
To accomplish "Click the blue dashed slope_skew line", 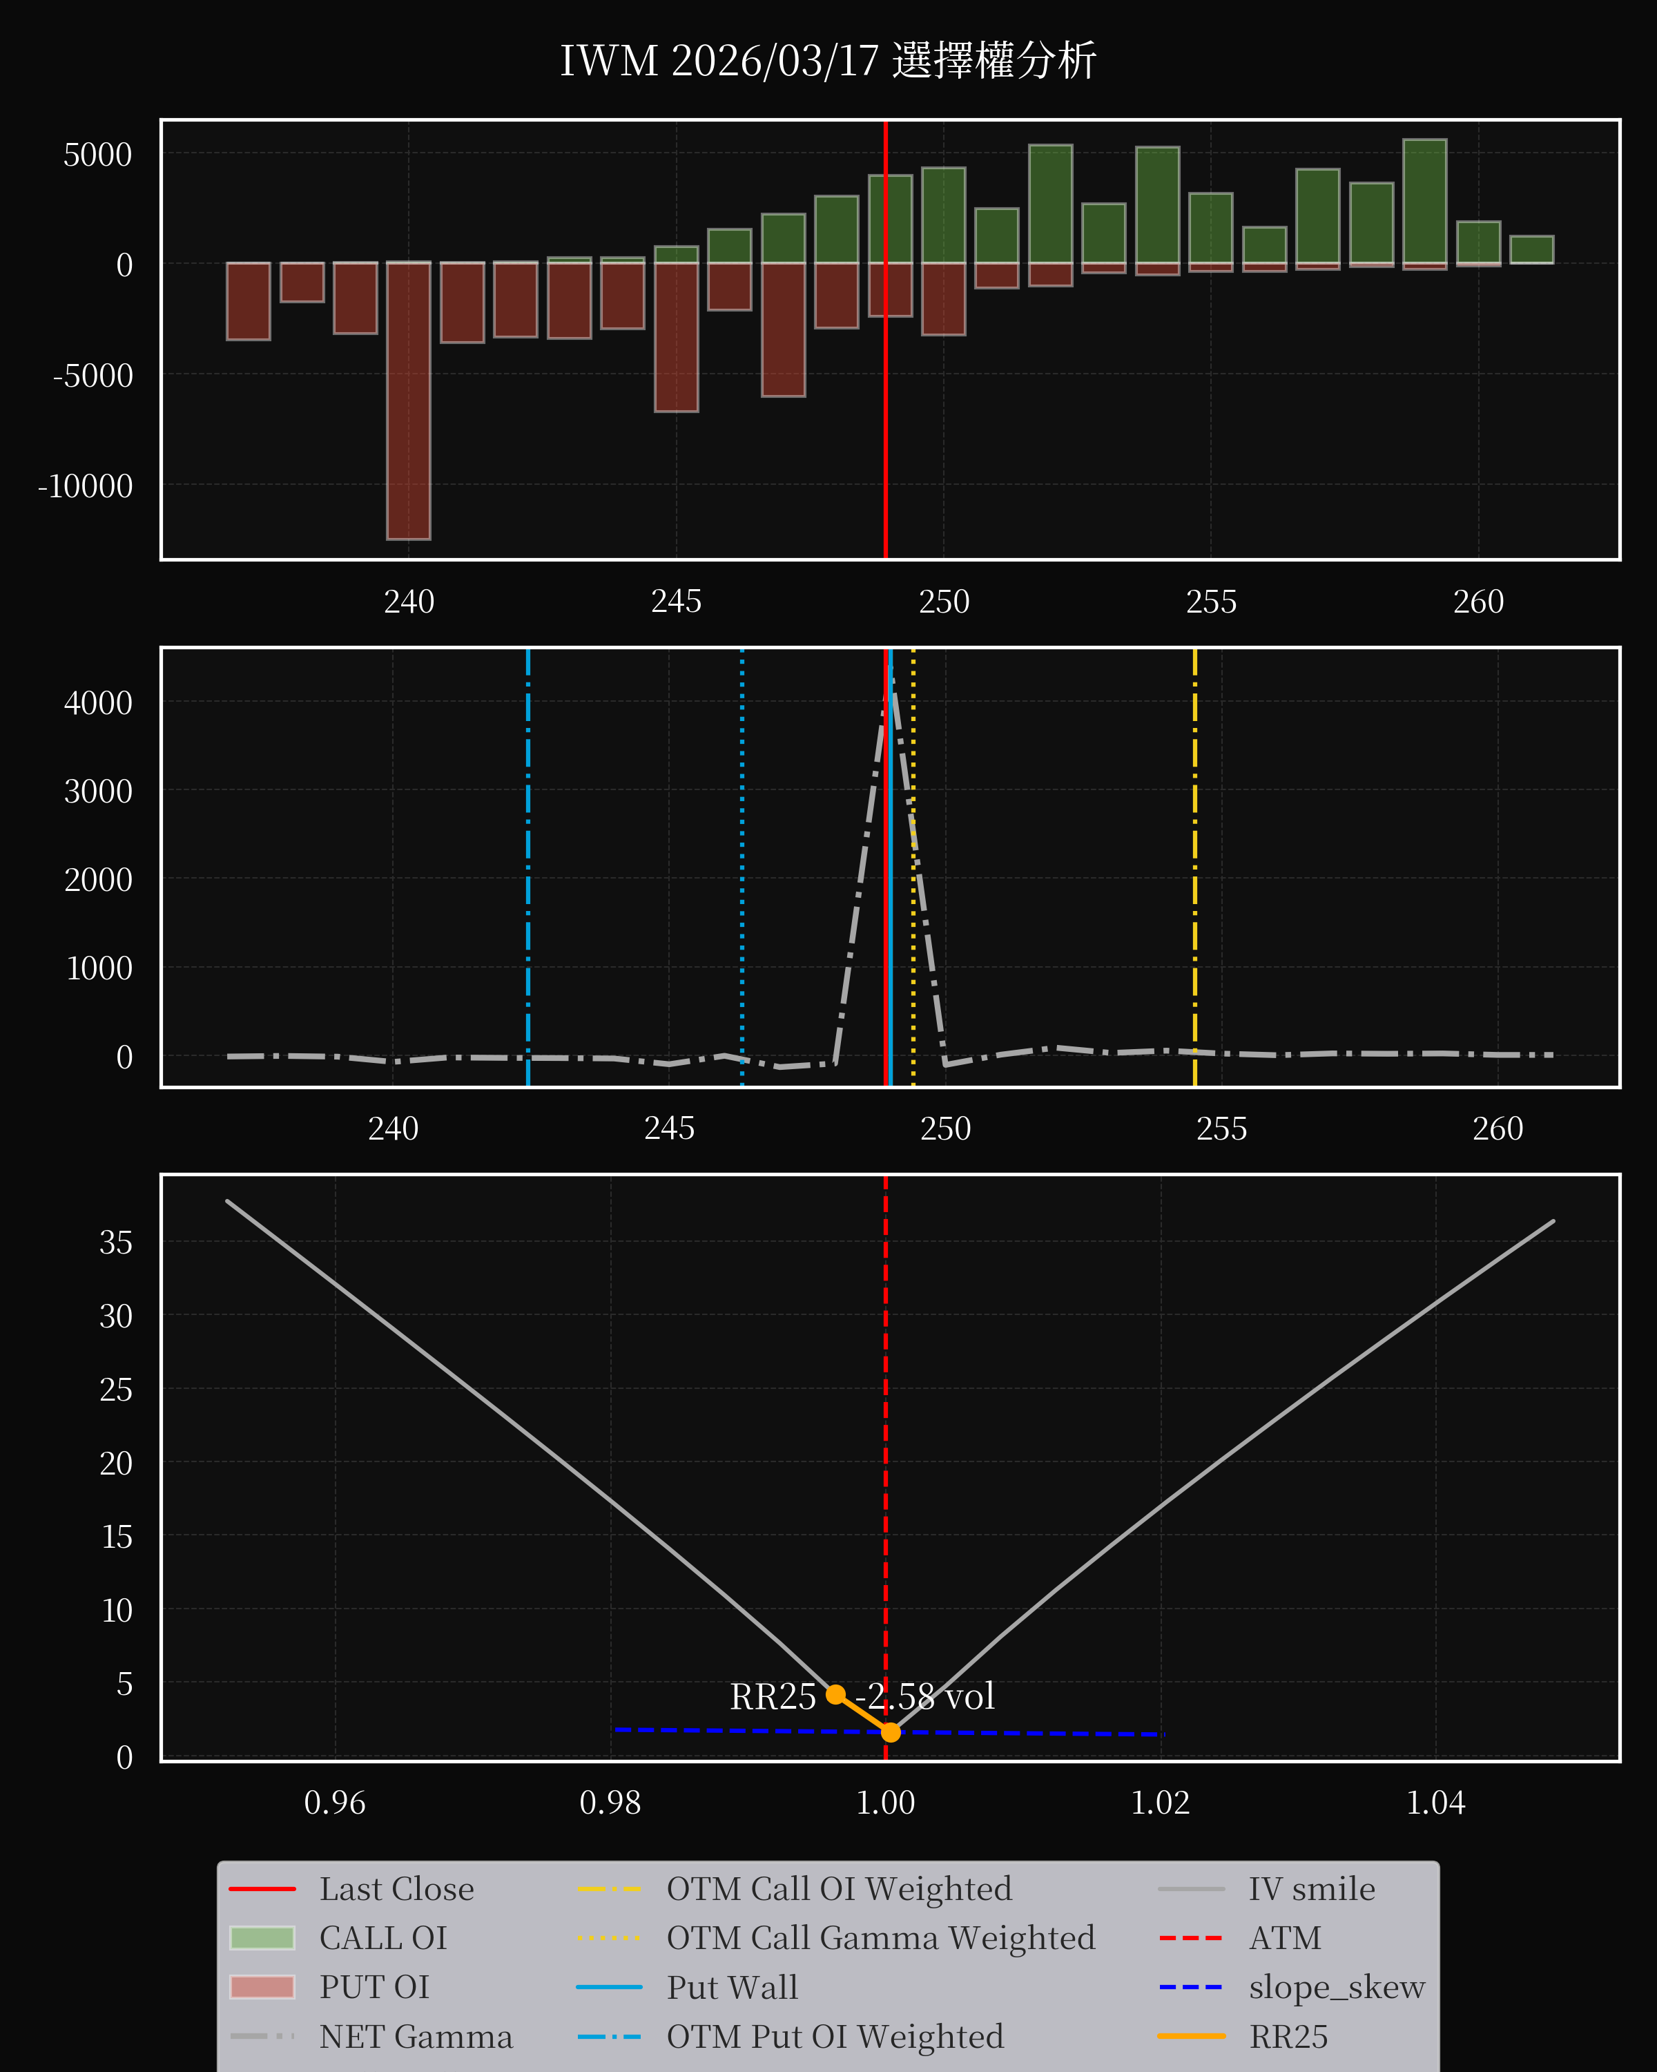I will (889, 1732).
